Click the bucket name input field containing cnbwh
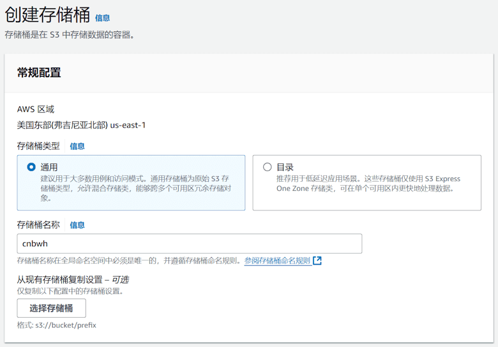The image size is (498, 347). [189, 244]
